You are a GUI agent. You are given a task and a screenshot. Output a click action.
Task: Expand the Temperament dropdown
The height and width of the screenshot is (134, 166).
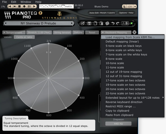click(x=14, y=33)
